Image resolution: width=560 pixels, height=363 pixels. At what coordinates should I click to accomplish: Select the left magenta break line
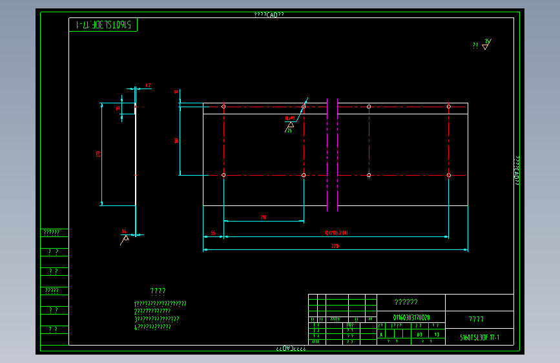(327, 155)
